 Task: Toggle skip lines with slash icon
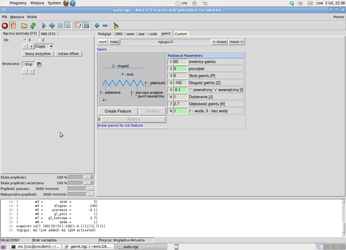tap(79, 26)
